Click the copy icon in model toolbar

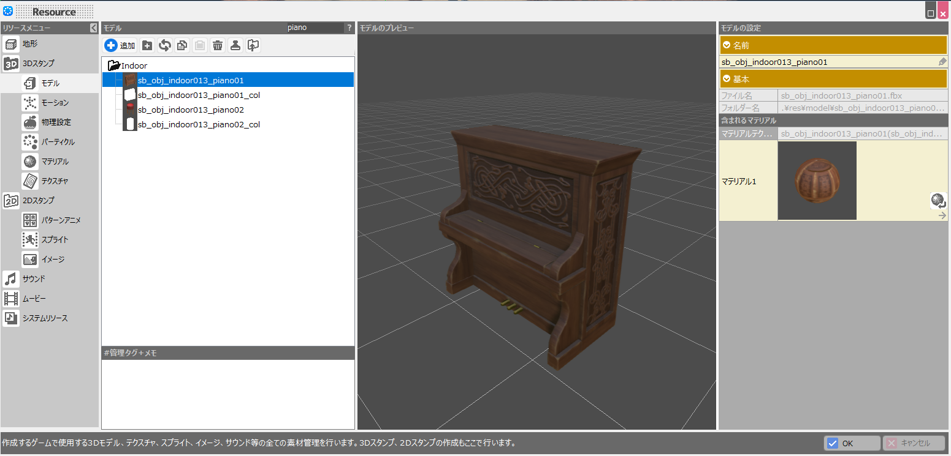pyautogui.click(x=182, y=45)
